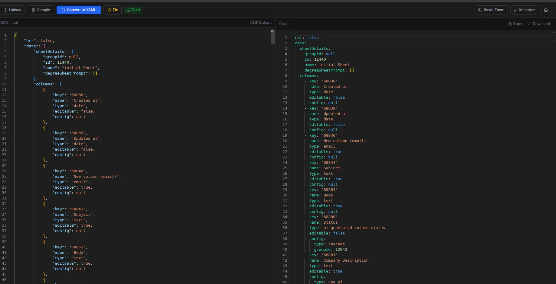Reset Zoom in the top toolbar

pos(491,10)
